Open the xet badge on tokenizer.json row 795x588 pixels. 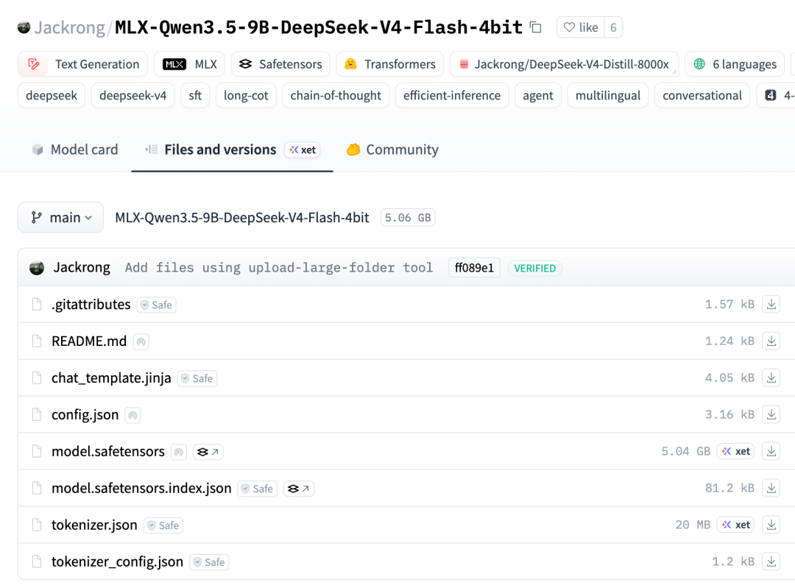735,525
